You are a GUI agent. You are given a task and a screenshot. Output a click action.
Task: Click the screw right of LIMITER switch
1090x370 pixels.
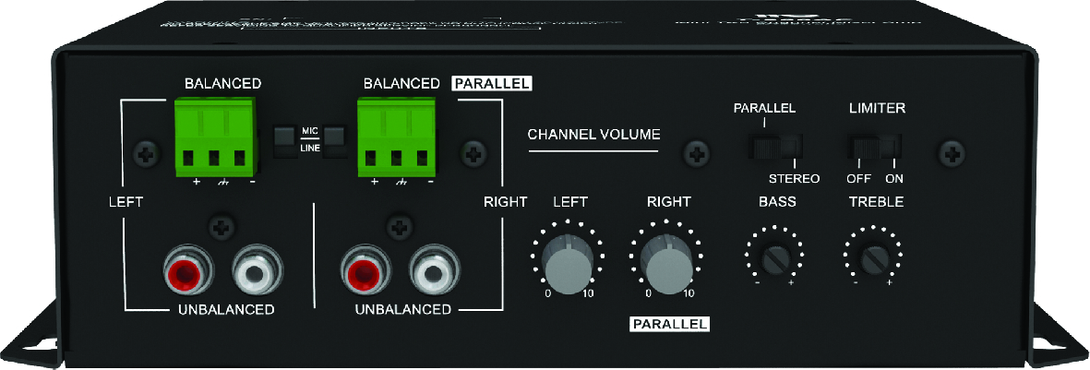[952, 153]
